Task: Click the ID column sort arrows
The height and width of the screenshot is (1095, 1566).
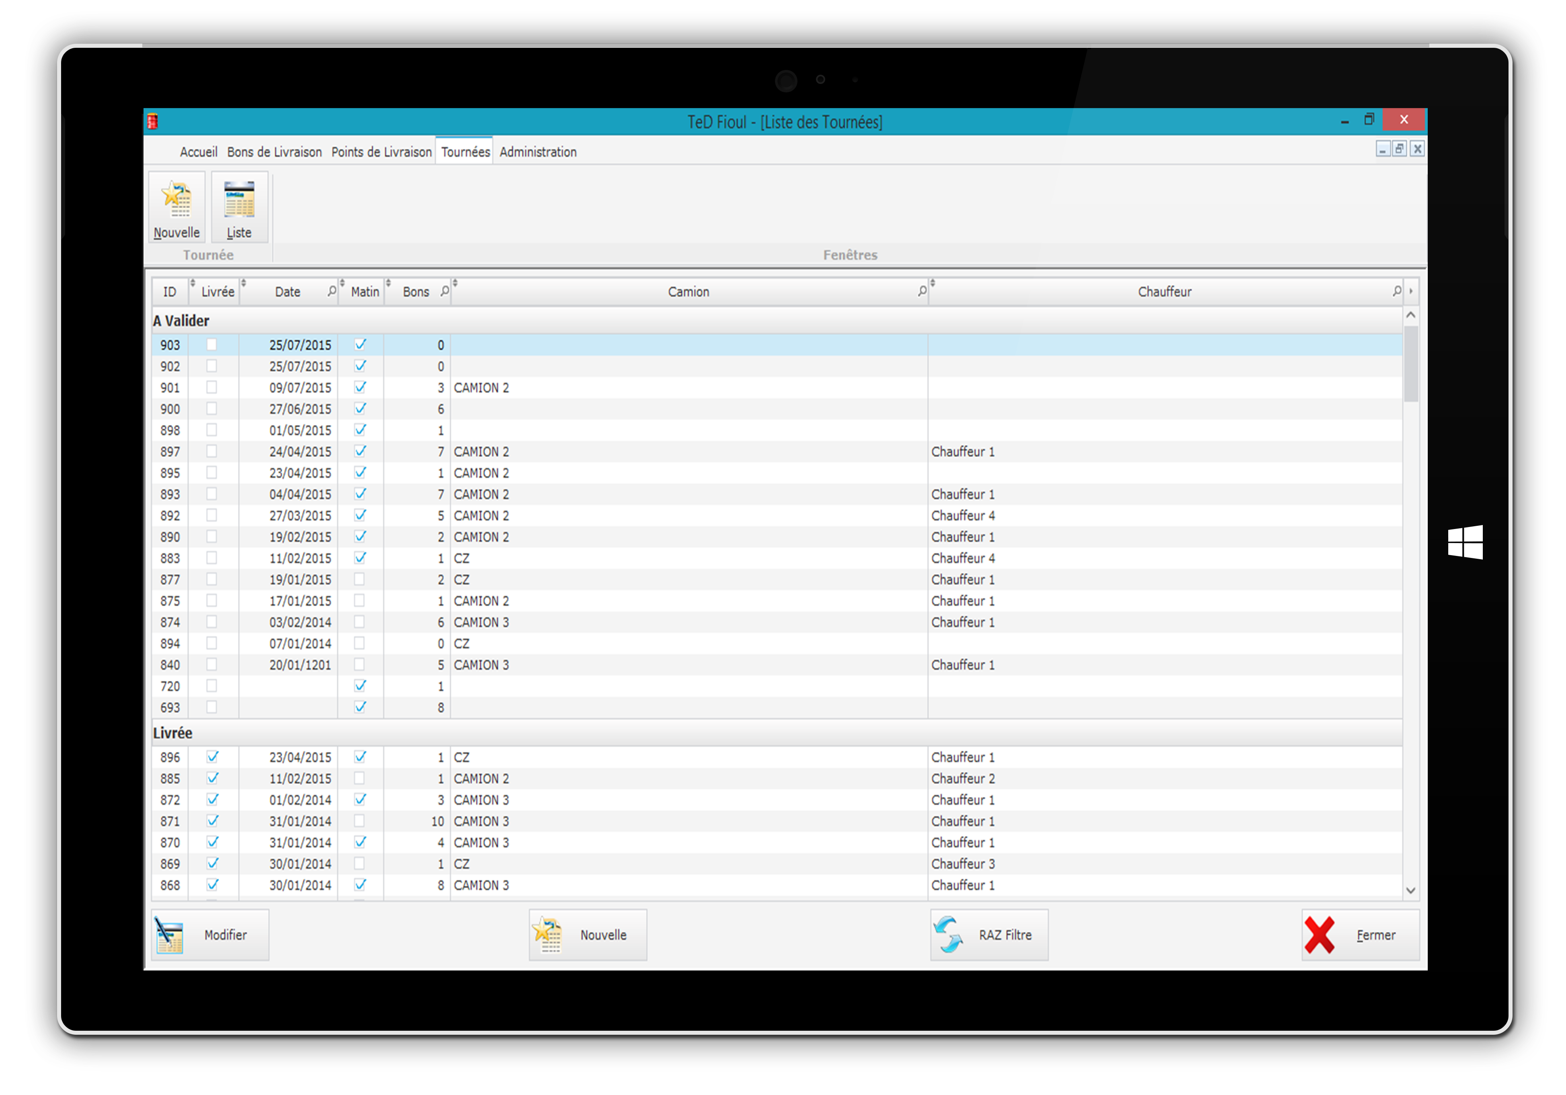Action: (193, 283)
